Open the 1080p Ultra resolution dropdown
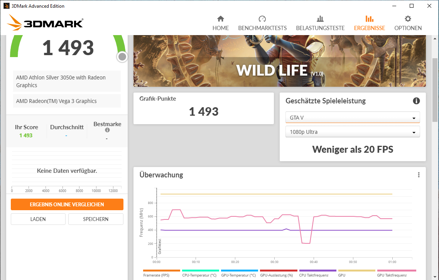This screenshot has height=280, width=439. click(353, 132)
